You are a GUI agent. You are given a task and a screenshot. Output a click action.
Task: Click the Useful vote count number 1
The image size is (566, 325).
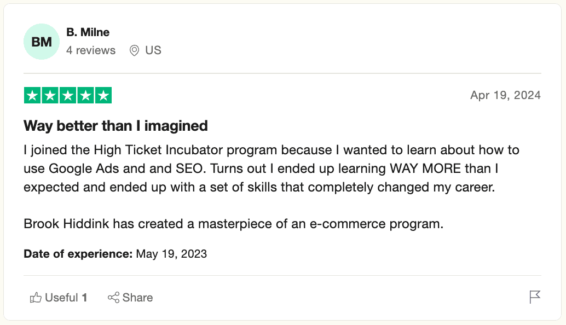coord(85,298)
